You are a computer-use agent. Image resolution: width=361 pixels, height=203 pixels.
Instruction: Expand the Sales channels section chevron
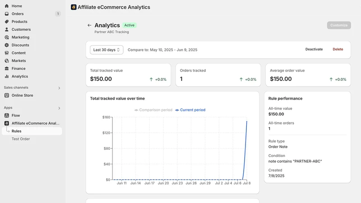(x=59, y=88)
